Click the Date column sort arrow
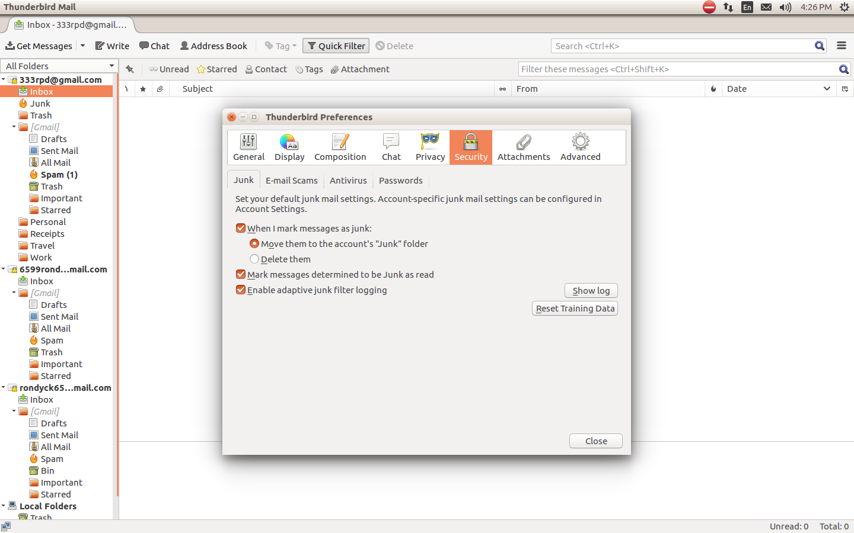 click(827, 89)
